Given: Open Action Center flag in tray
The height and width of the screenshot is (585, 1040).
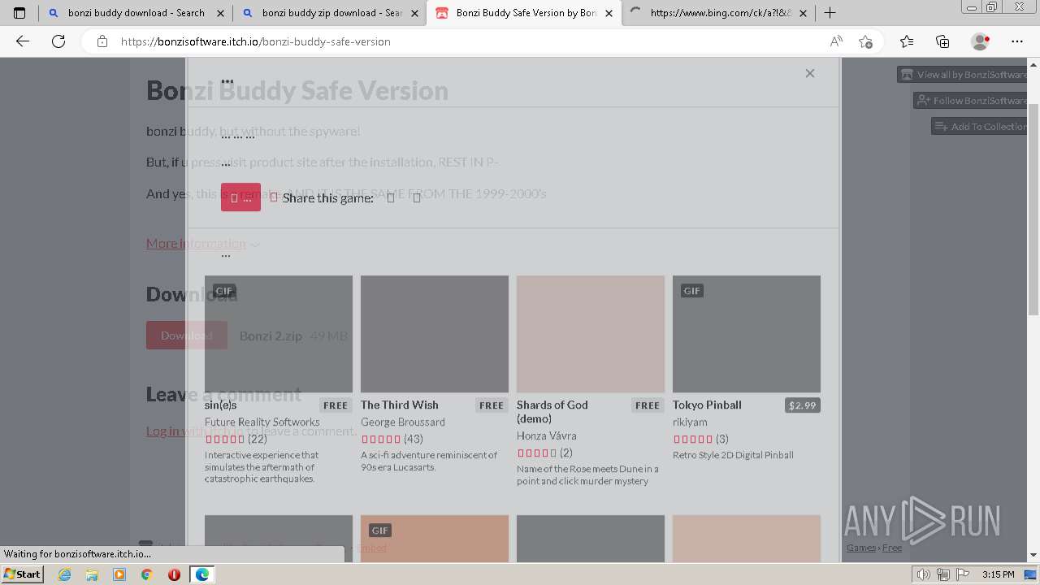Looking at the screenshot, I should pos(961,574).
